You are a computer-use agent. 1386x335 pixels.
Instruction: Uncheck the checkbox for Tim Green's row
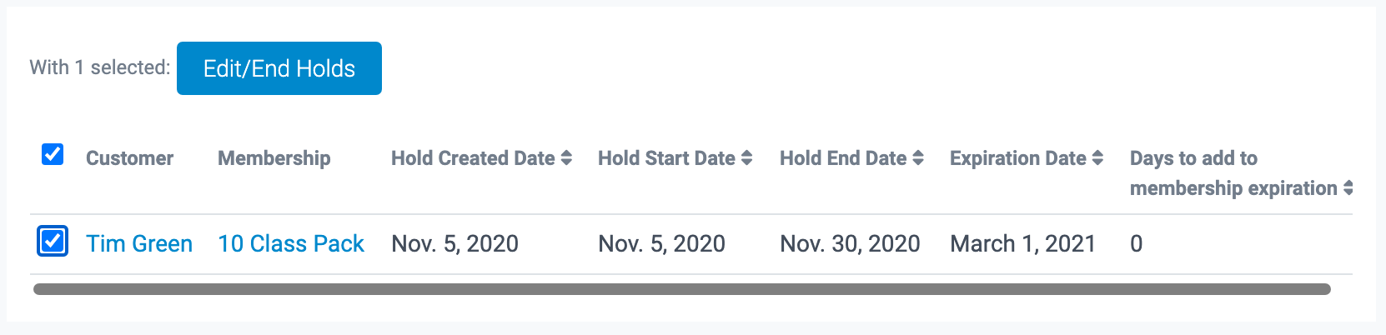click(x=53, y=242)
